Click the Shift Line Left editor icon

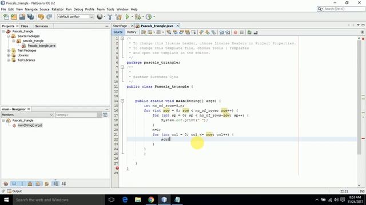click(221, 32)
